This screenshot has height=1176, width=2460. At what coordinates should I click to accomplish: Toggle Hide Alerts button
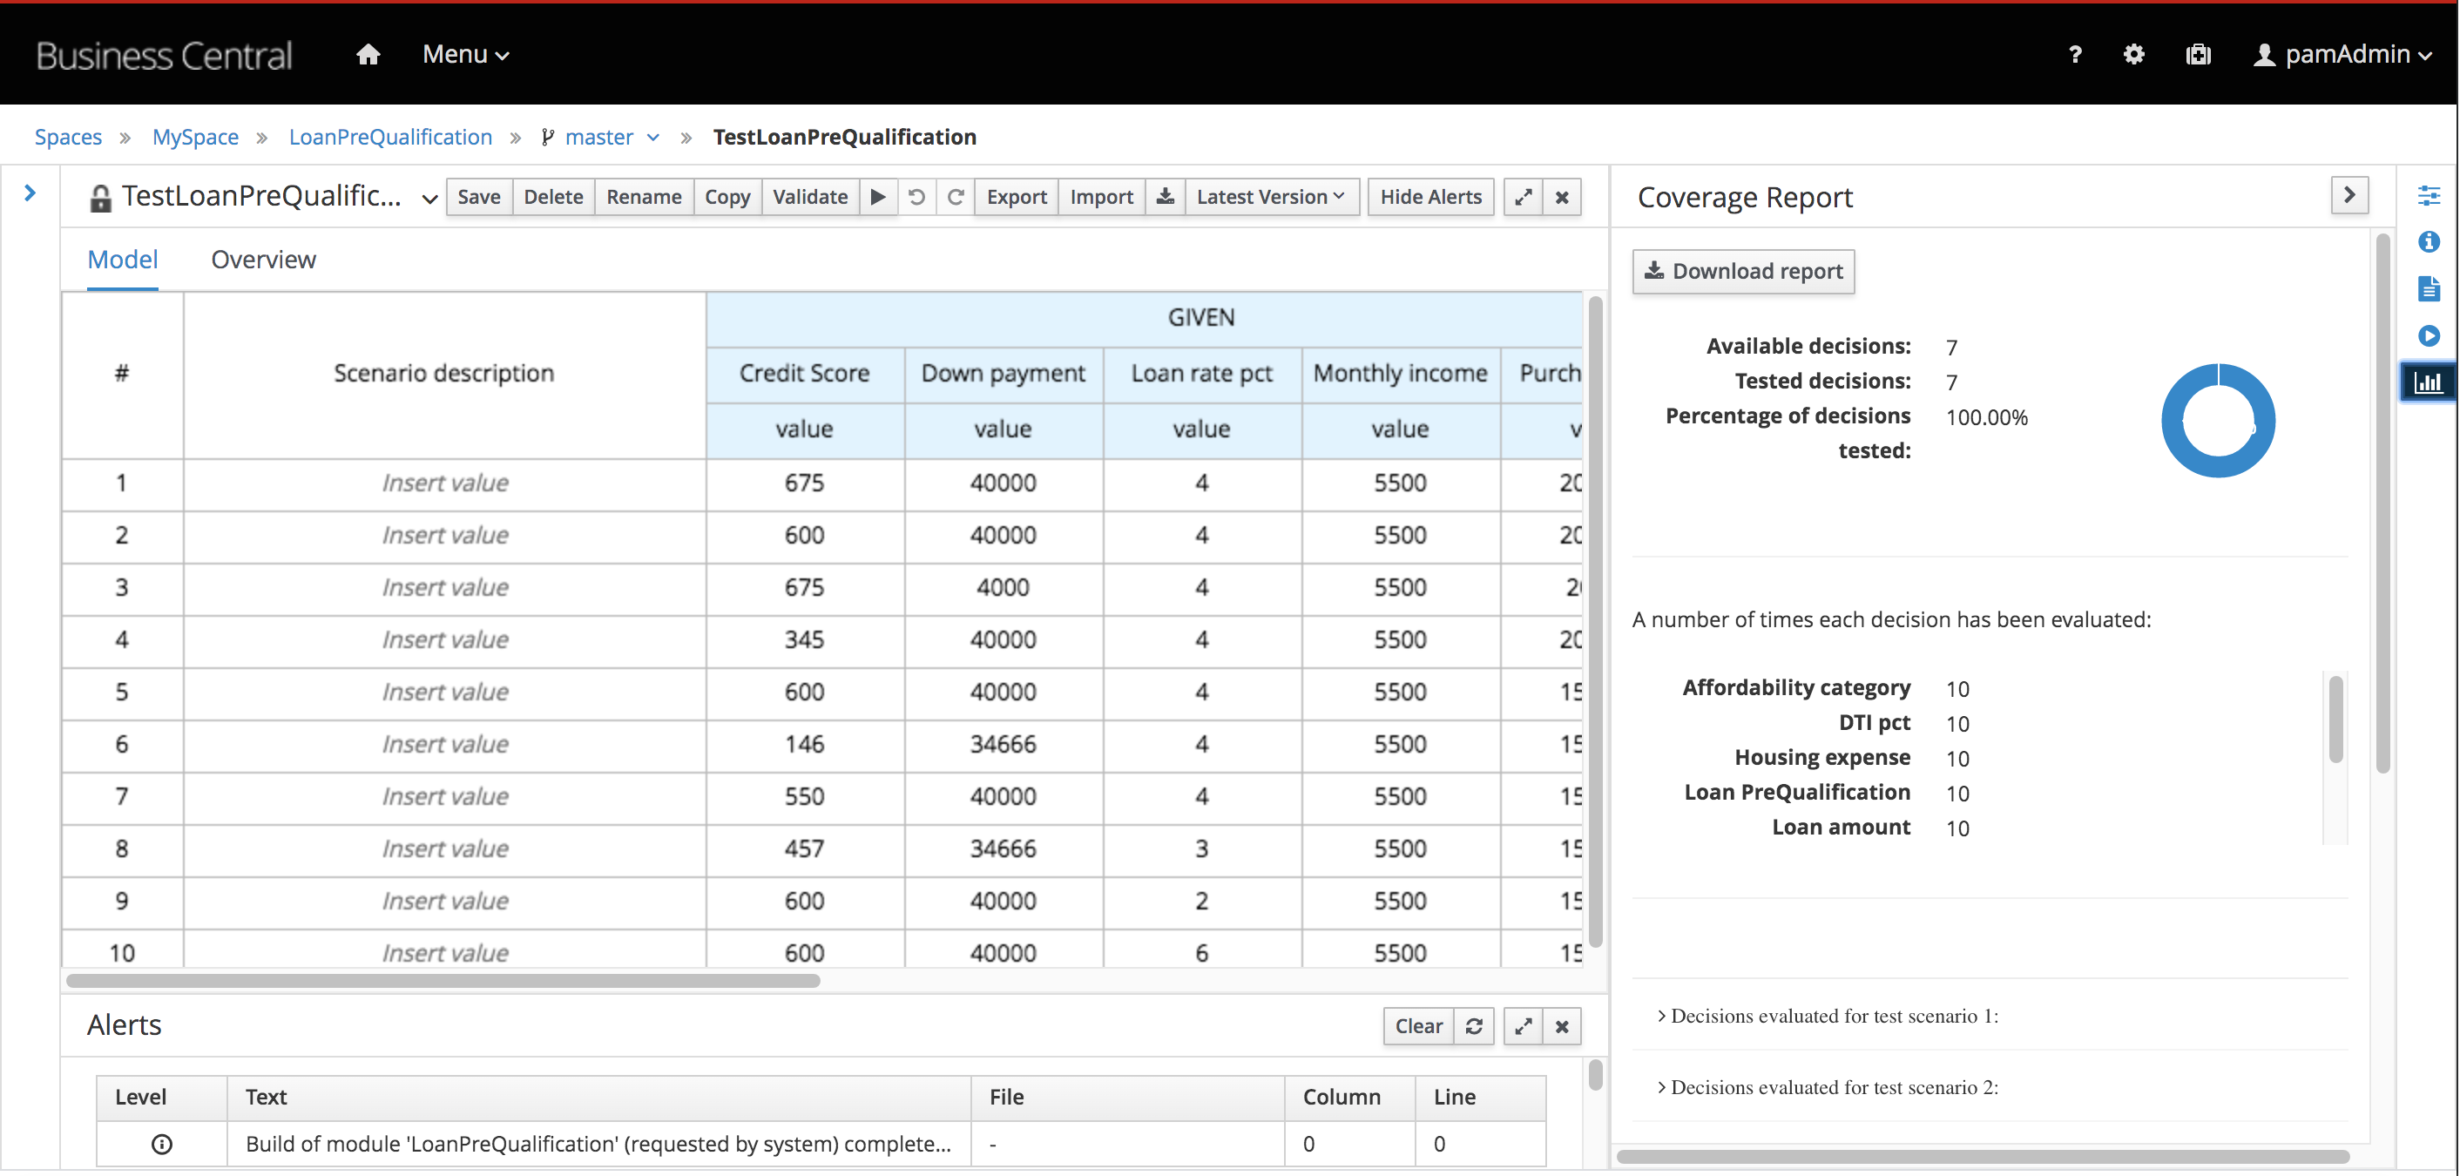1429,197
